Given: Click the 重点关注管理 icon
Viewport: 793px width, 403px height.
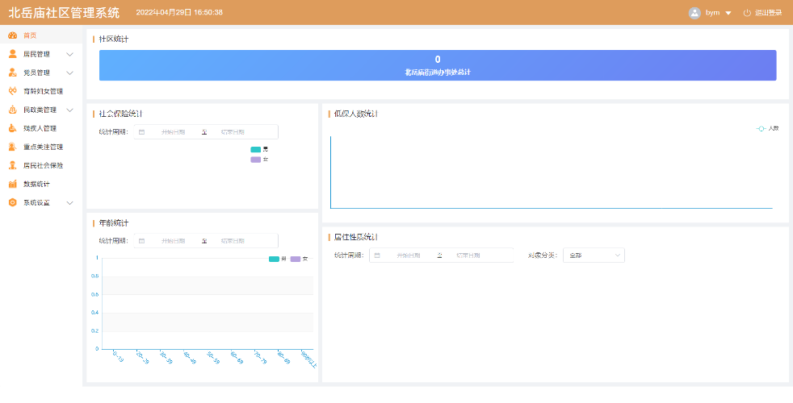Looking at the screenshot, I should pyautogui.click(x=13, y=147).
